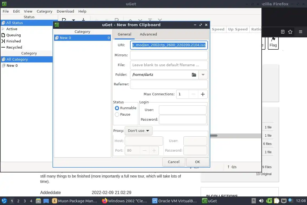Increase Max Connections with the plus button
Viewport: 307px width, 205px height.
tap(203, 94)
